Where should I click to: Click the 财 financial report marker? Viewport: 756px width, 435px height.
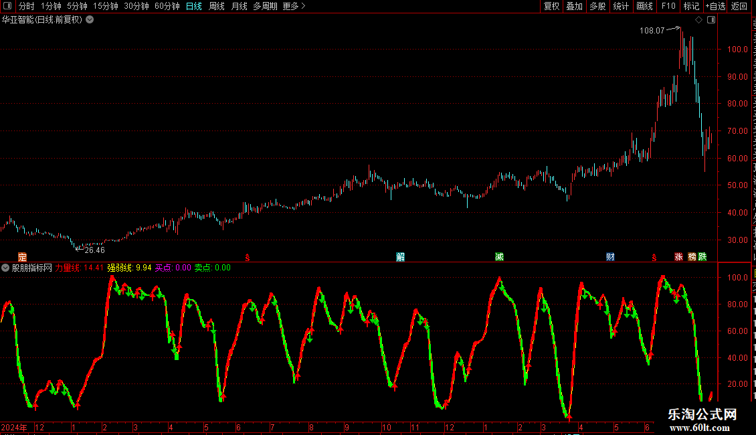point(610,257)
